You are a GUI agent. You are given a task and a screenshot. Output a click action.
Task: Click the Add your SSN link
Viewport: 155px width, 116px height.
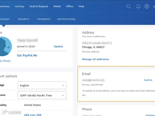click(x=33, y=115)
